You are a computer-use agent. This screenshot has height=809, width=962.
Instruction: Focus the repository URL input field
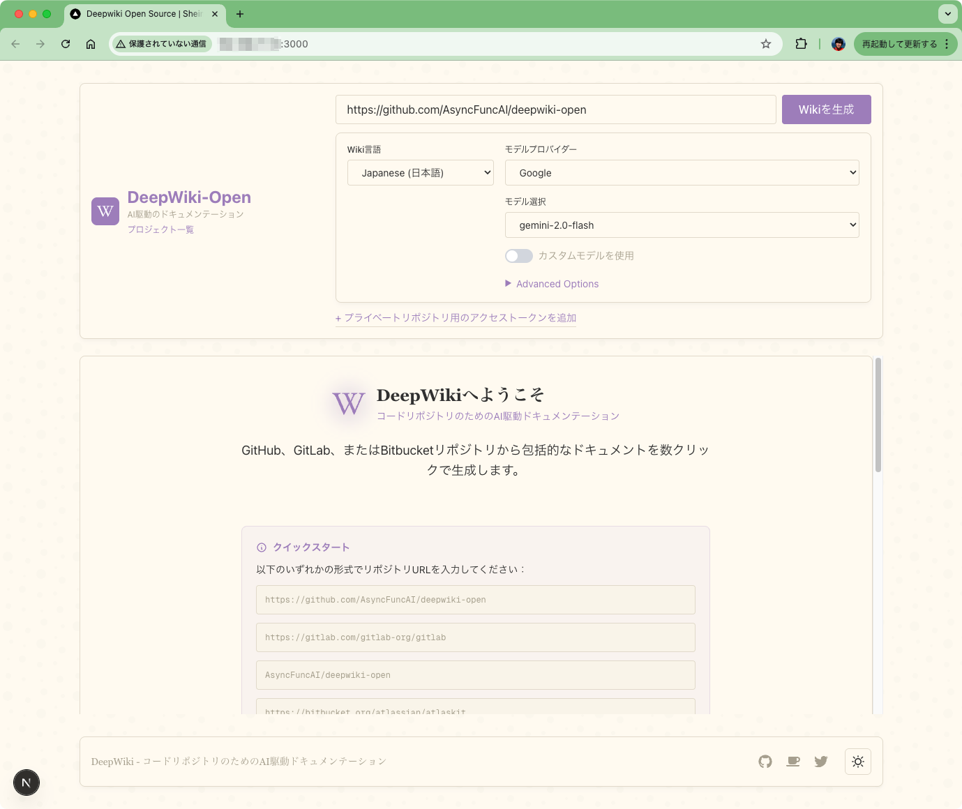[556, 109]
